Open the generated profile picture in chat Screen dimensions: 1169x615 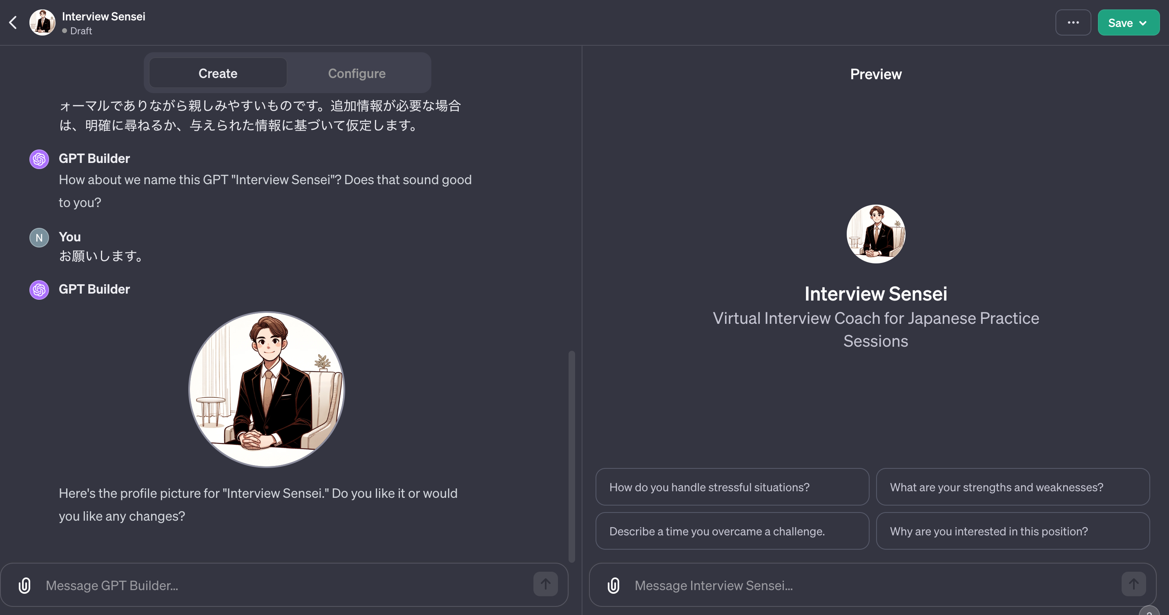click(267, 389)
